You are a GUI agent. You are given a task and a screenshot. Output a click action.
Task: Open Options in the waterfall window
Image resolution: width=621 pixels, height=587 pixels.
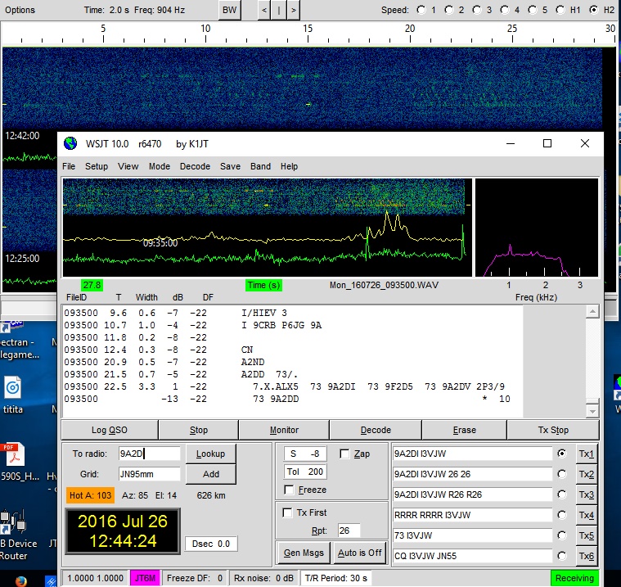20,10
